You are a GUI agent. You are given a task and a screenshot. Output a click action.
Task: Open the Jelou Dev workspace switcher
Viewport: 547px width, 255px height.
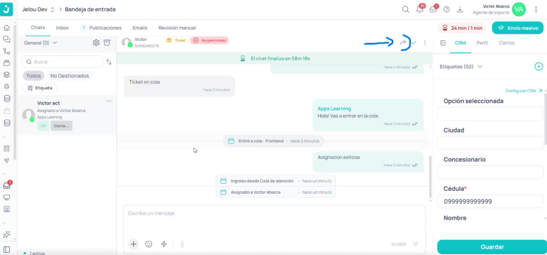(x=39, y=9)
